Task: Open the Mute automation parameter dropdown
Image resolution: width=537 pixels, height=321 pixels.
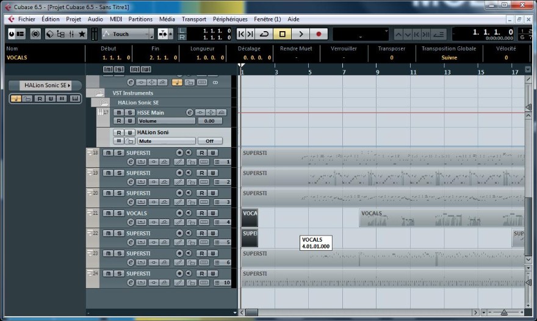Action: [x=167, y=141]
